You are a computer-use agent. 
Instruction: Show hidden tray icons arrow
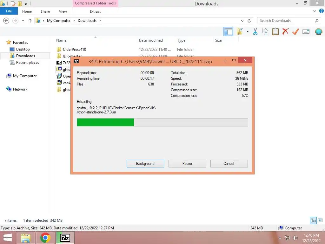point(280,238)
